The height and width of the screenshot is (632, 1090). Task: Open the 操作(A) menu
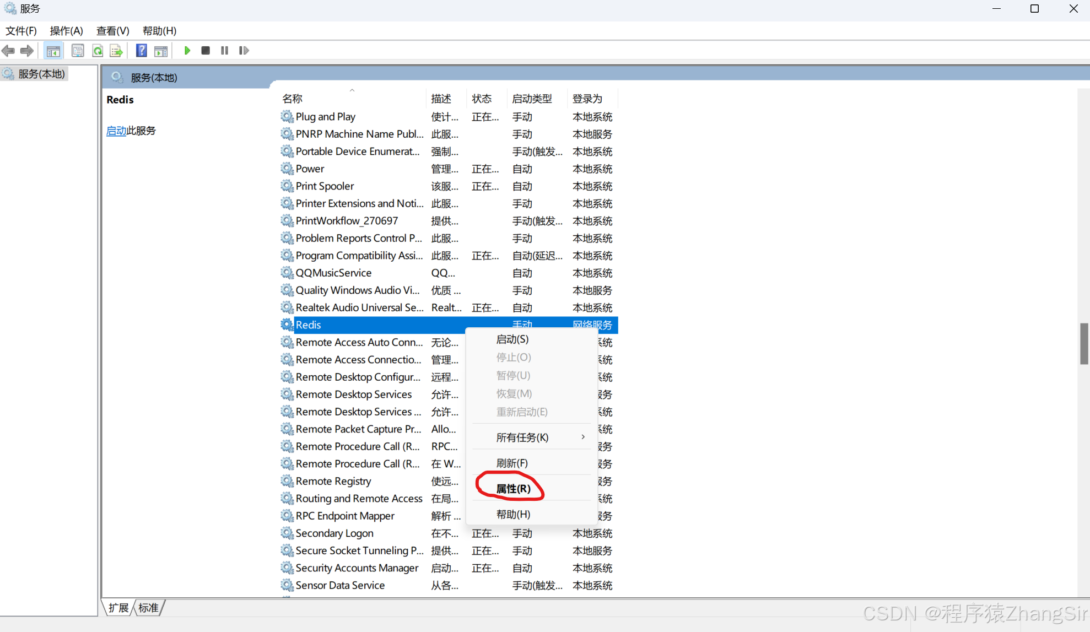(66, 31)
